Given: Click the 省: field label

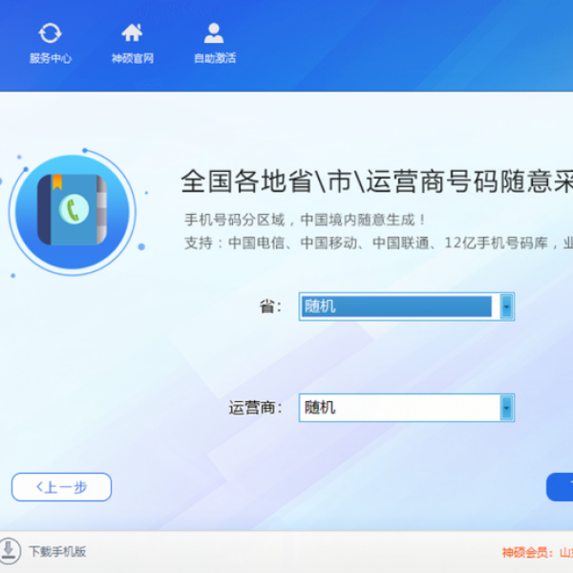Looking at the screenshot, I should click(270, 307).
